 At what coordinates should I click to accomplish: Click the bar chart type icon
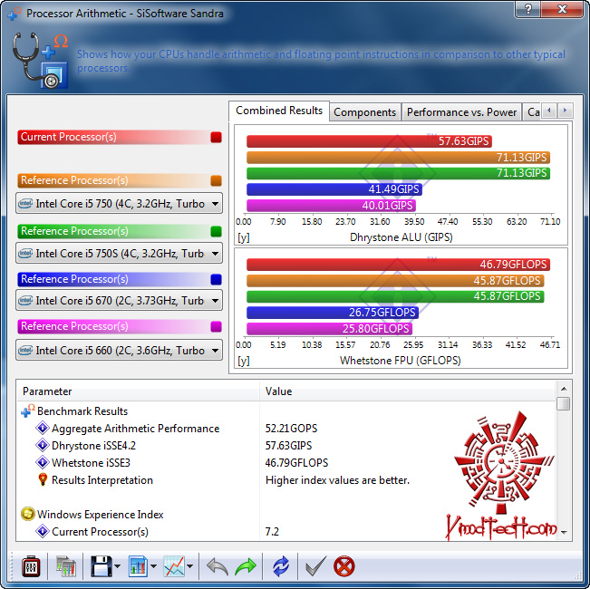click(138, 566)
